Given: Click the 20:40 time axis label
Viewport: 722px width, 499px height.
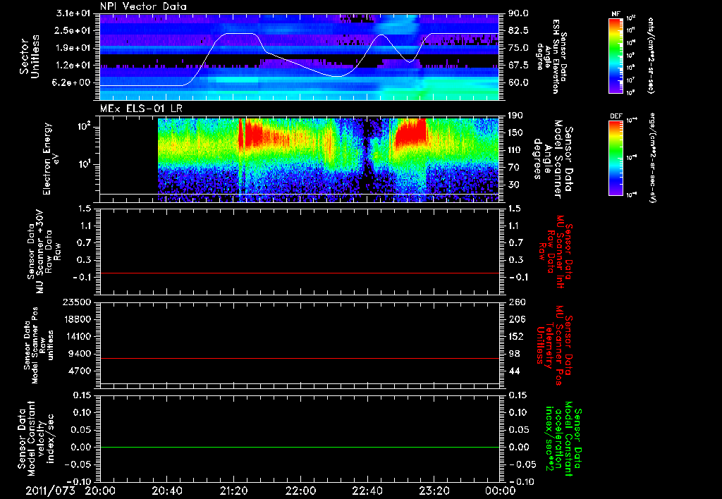Looking at the screenshot, I should click(x=166, y=491).
